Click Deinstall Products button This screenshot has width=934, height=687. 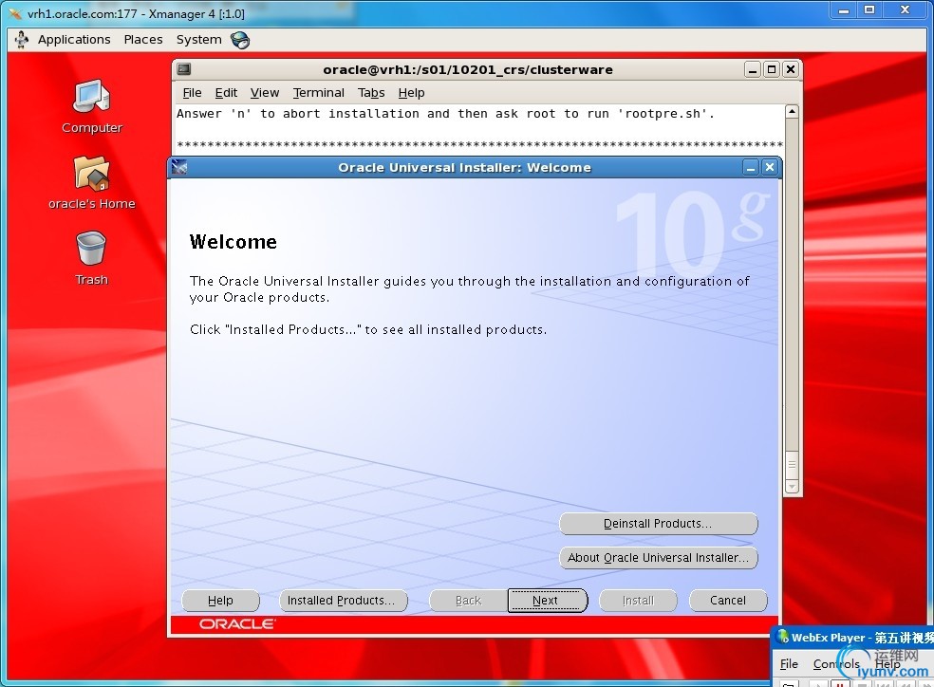click(x=658, y=523)
